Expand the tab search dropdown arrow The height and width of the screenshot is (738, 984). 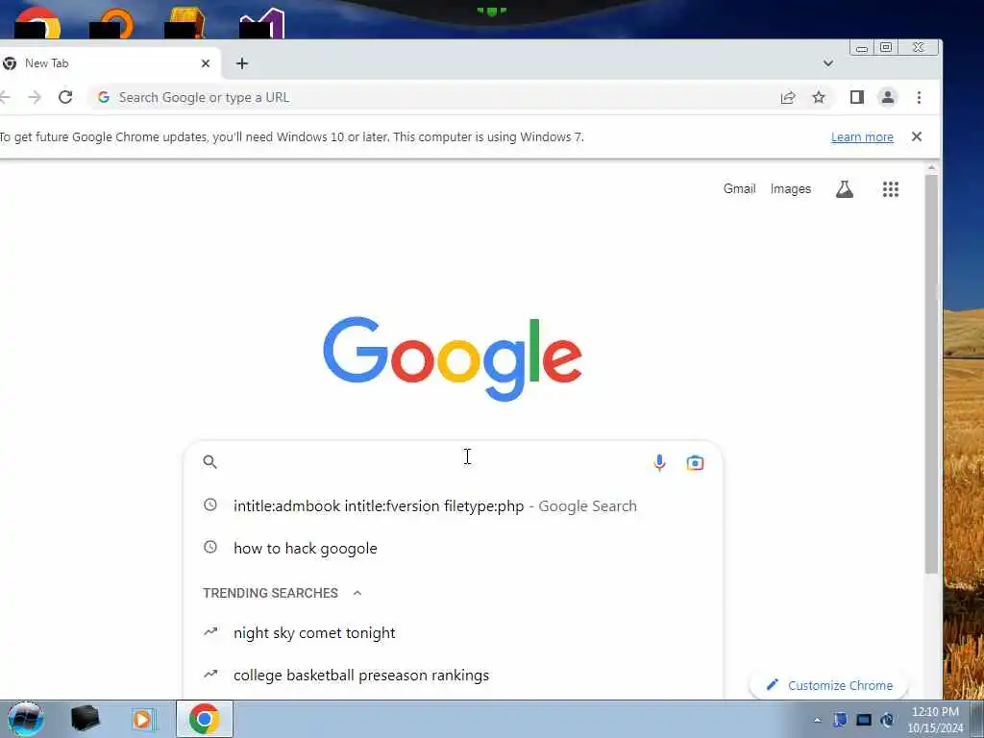[828, 63]
